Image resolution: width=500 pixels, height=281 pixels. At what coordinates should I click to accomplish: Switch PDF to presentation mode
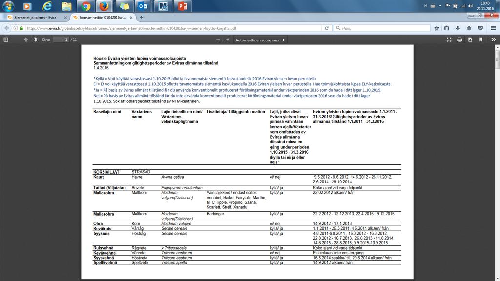[x=449, y=40]
